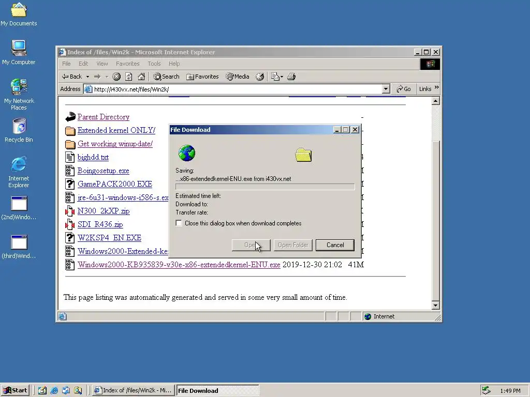530x397 pixels.
Task: Open the Search pane button
Action: pos(166,77)
